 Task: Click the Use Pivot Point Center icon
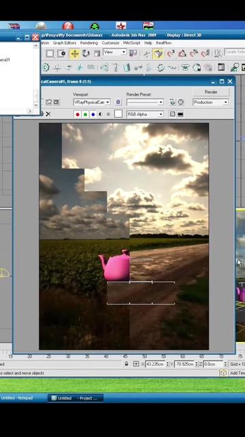(x=133, y=53)
